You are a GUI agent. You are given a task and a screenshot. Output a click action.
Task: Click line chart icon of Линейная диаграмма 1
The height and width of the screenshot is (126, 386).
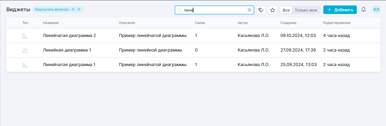pyautogui.click(x=25, y=50)
